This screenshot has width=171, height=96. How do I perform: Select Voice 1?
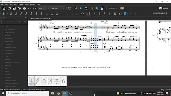coord(125,14)
